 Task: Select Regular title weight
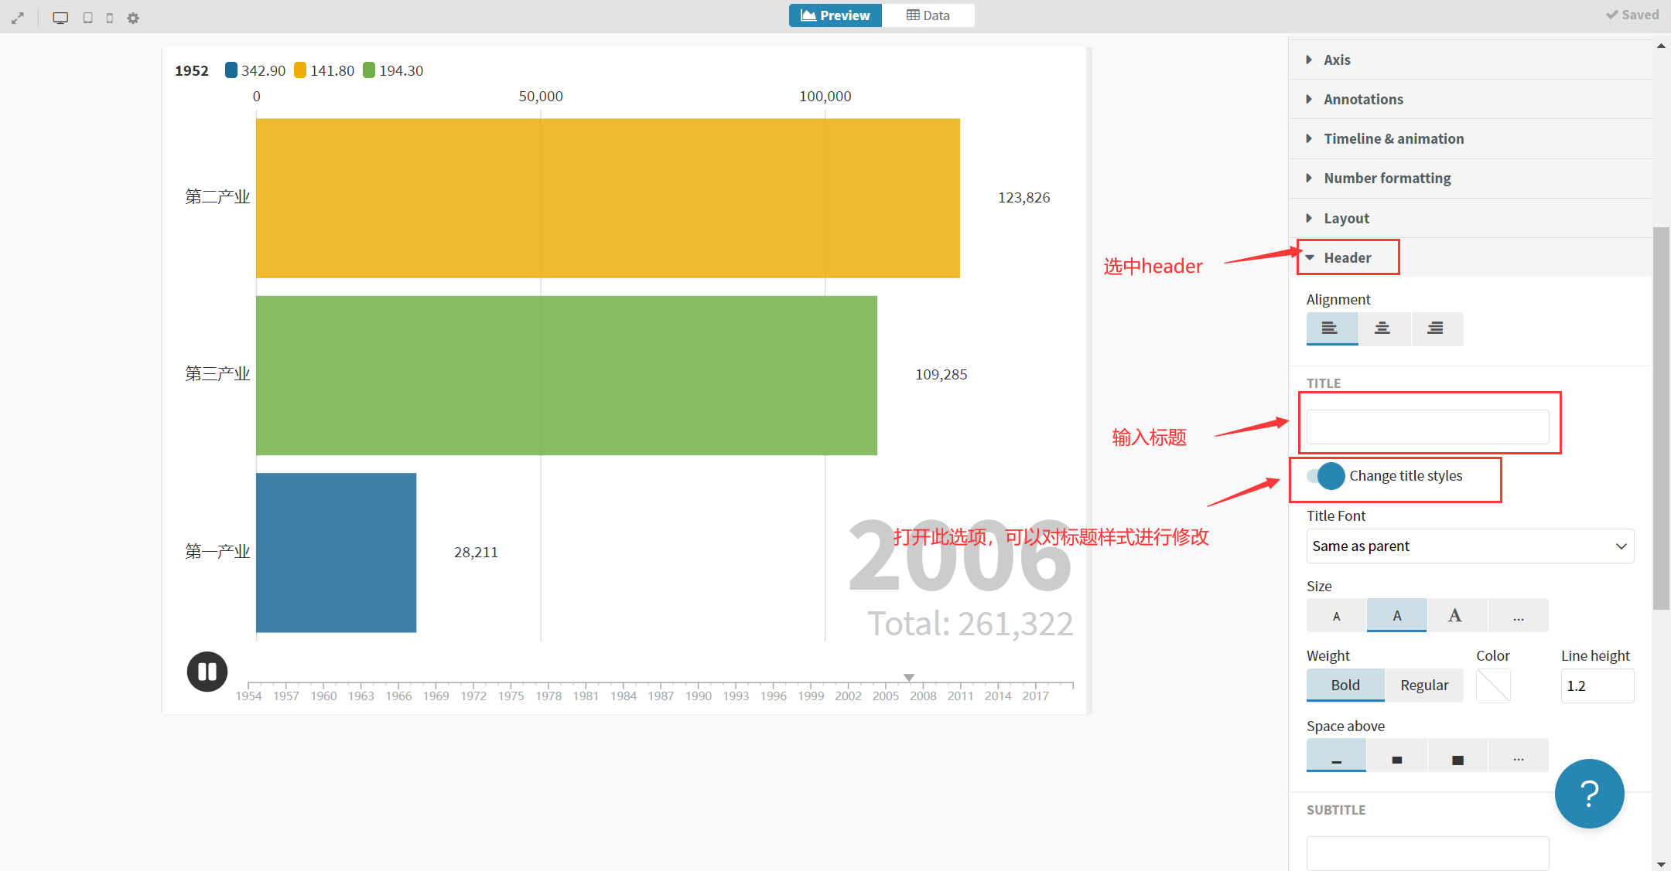pyautogui.click(x=1423, y=686)
